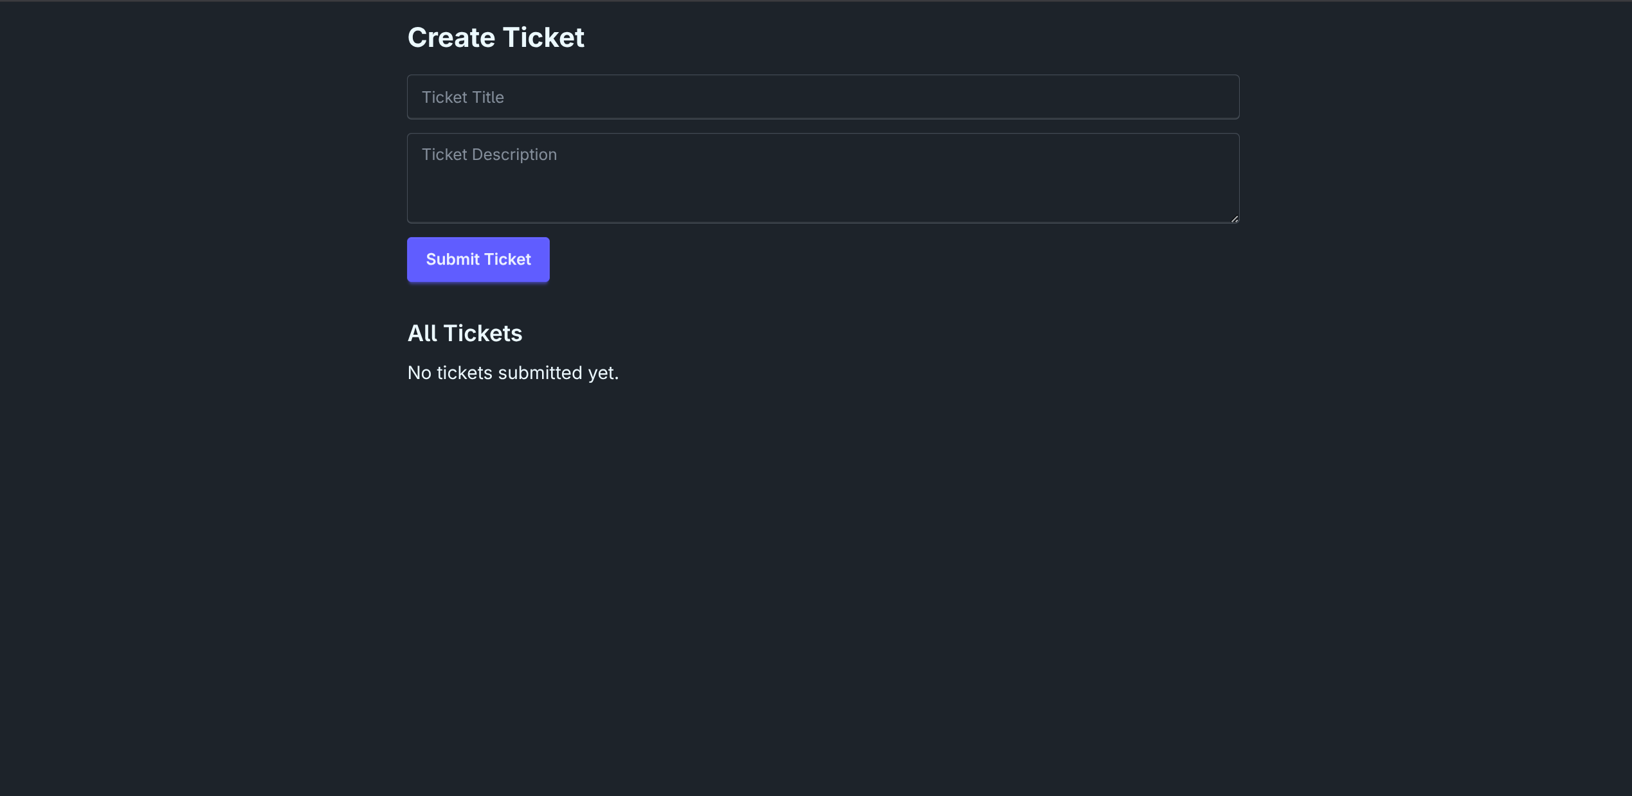Place cursor in the title field

tap(643, 97)
